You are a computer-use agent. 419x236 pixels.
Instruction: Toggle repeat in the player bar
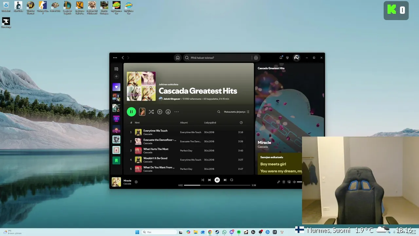pos(231,180)
